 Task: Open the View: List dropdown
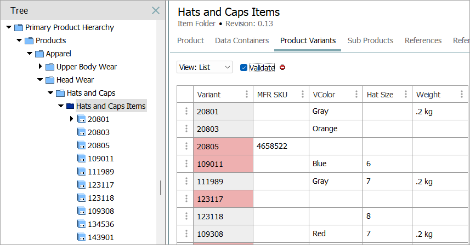click(205, 67)
